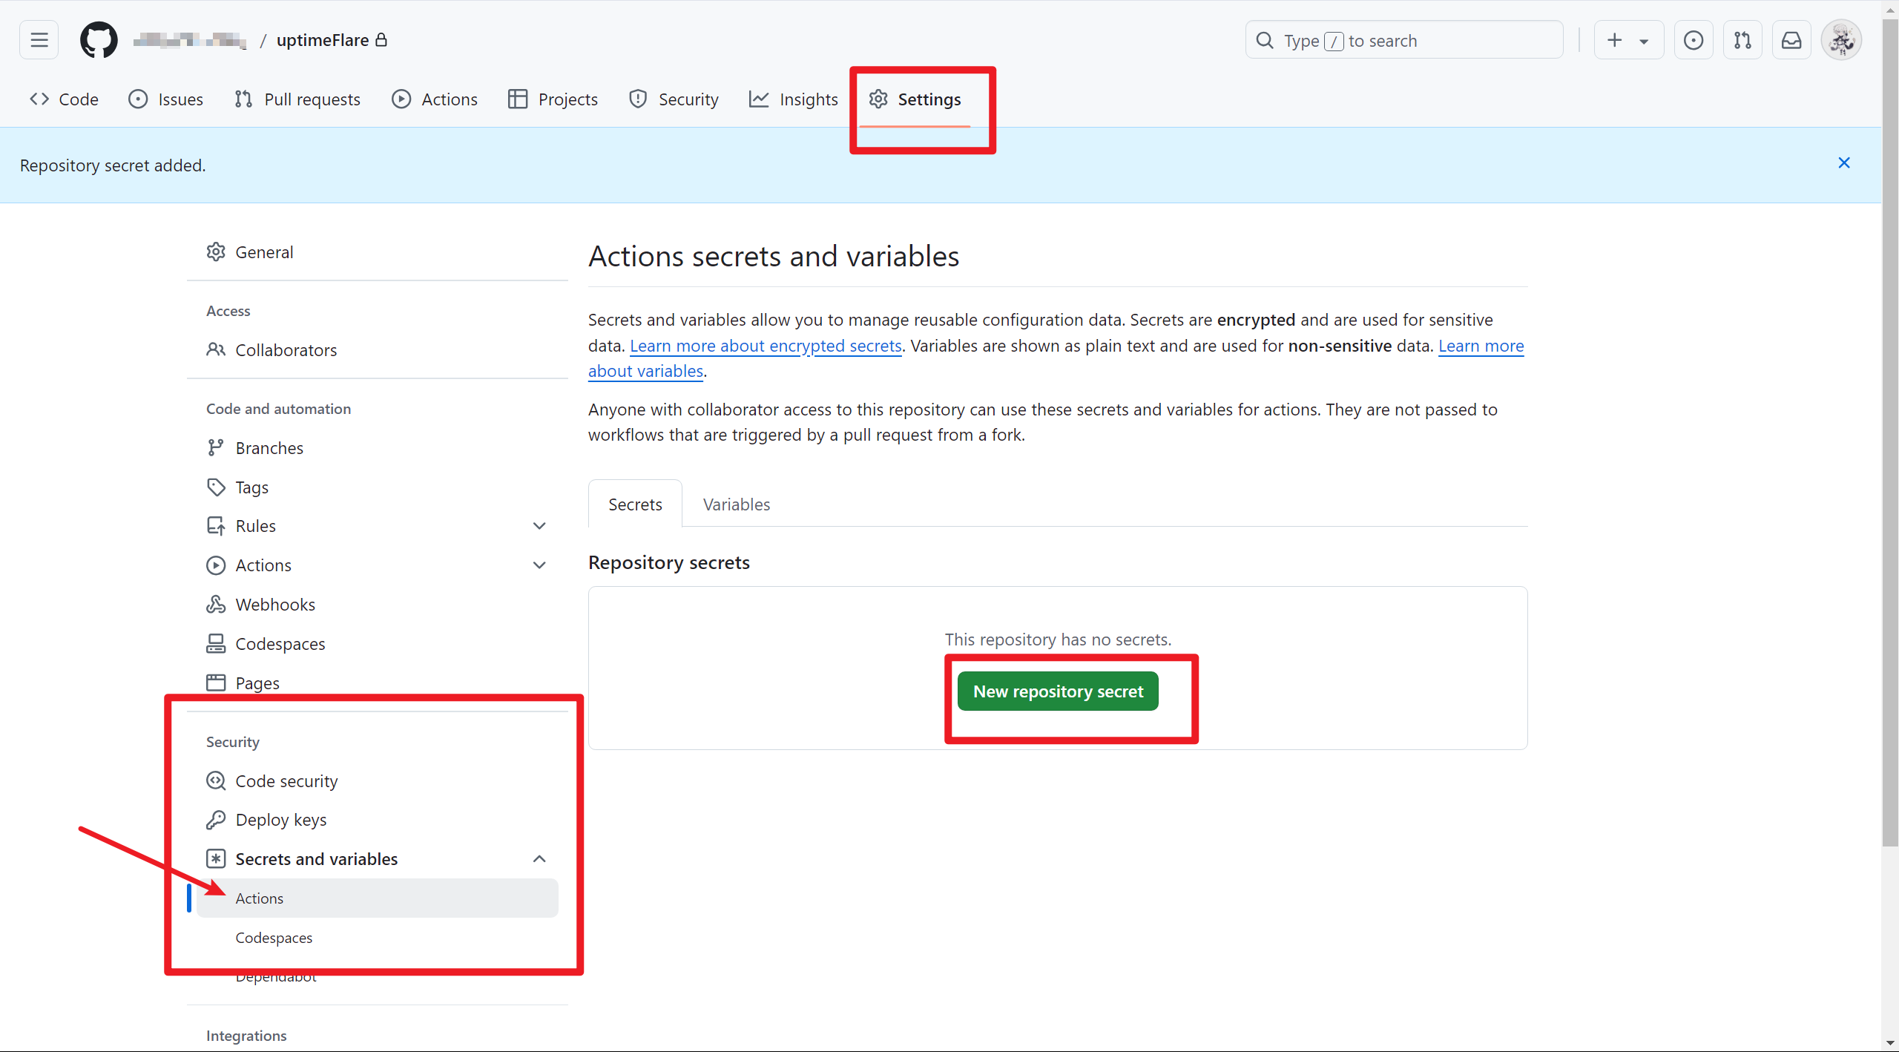
Task: Click the search input field
Action: pos(1403,40)
